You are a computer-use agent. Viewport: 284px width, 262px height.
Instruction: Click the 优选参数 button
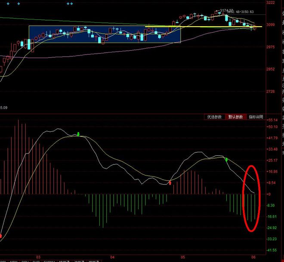point(214,117)
